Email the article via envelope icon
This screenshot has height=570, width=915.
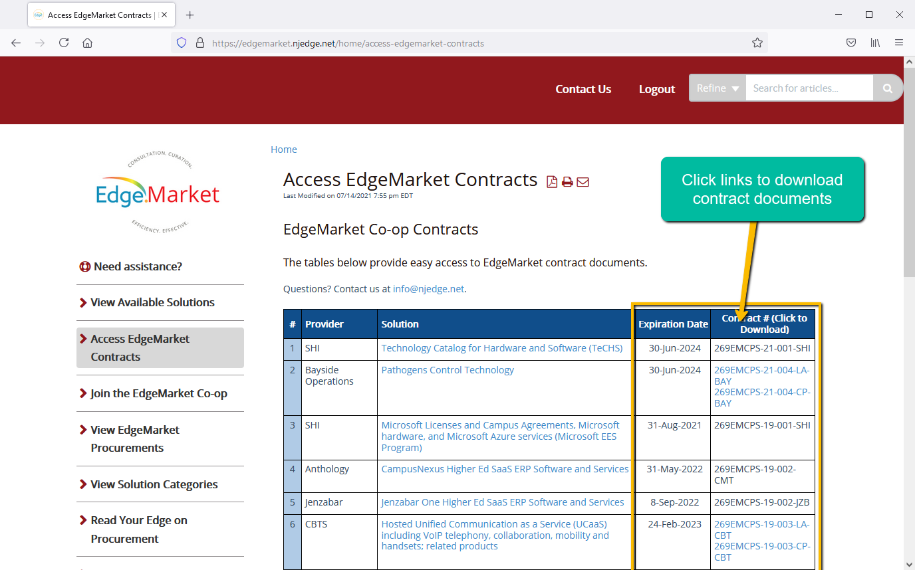coord(583,181)
